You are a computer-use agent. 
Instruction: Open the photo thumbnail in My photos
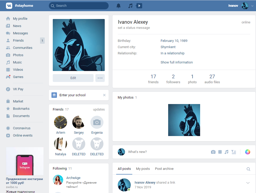(184, 120)
